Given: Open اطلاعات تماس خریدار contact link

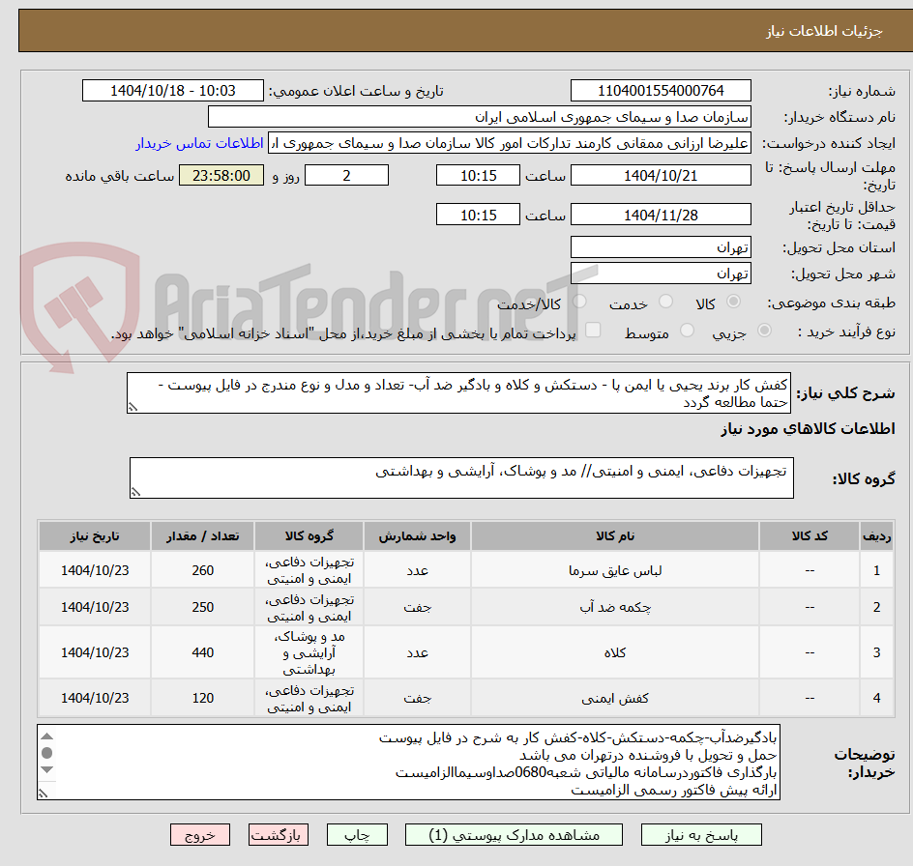Looking at the screenshot, I should click(199, 143).
